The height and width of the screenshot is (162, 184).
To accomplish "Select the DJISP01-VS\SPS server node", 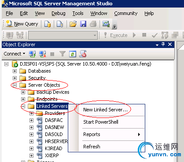I will click(x=85, y=64).
